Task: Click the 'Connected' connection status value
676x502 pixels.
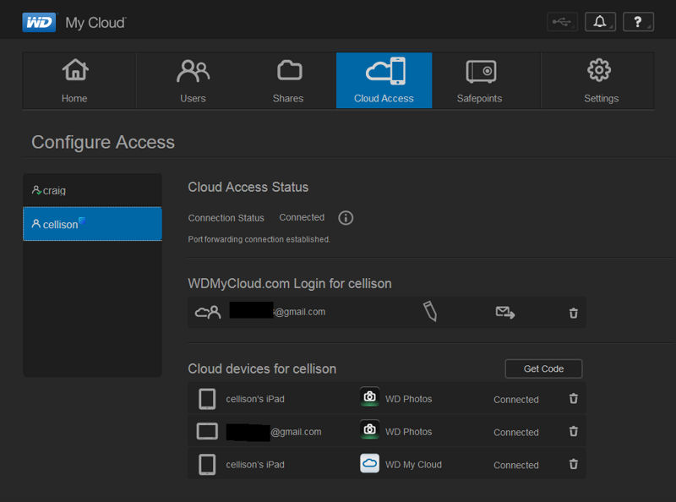Action: tap(302, 217)
